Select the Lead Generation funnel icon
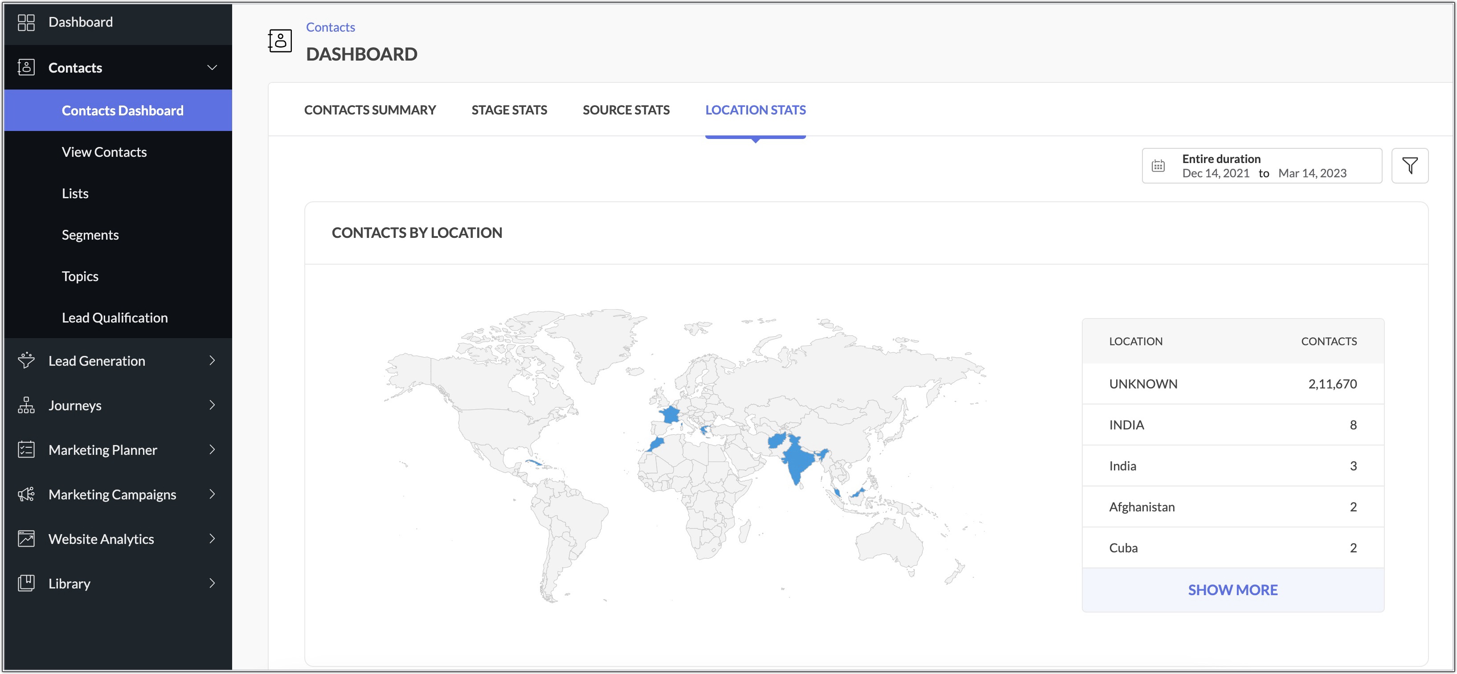This screenshot has height=674, width=1457. [x=26, y=360]
